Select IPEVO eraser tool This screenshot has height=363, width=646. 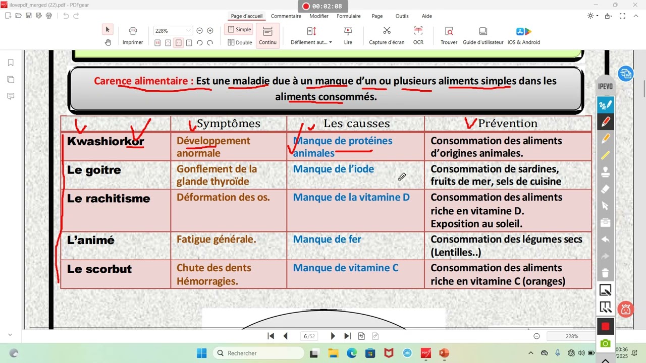pos(605,189)
